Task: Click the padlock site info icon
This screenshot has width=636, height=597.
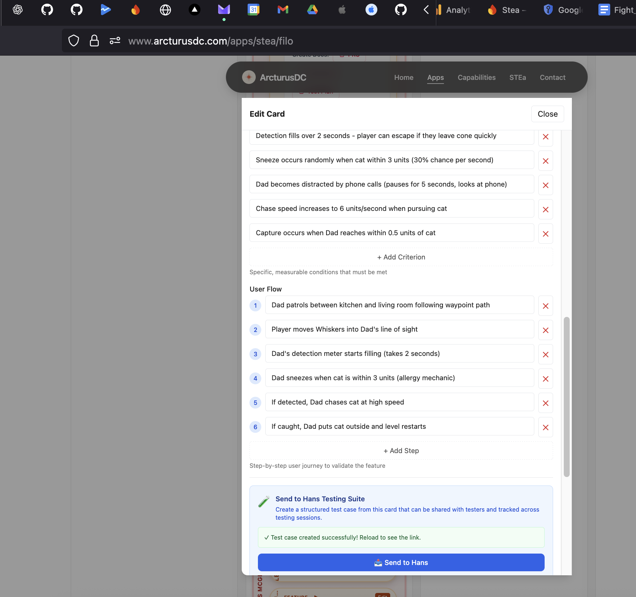Action: [x=94, y=41]
